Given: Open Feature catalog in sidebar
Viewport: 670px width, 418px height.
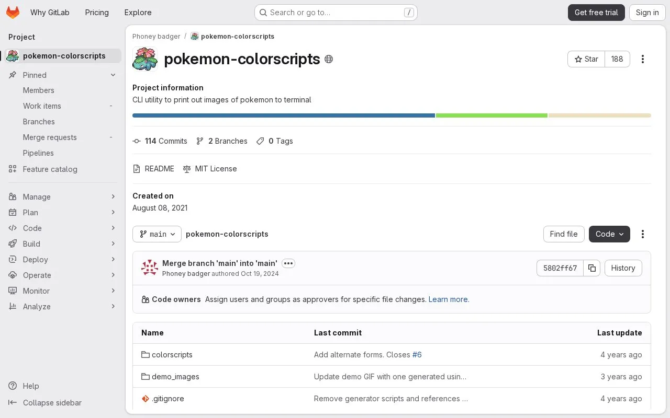Looking at the screenshot, I should 63,169.
